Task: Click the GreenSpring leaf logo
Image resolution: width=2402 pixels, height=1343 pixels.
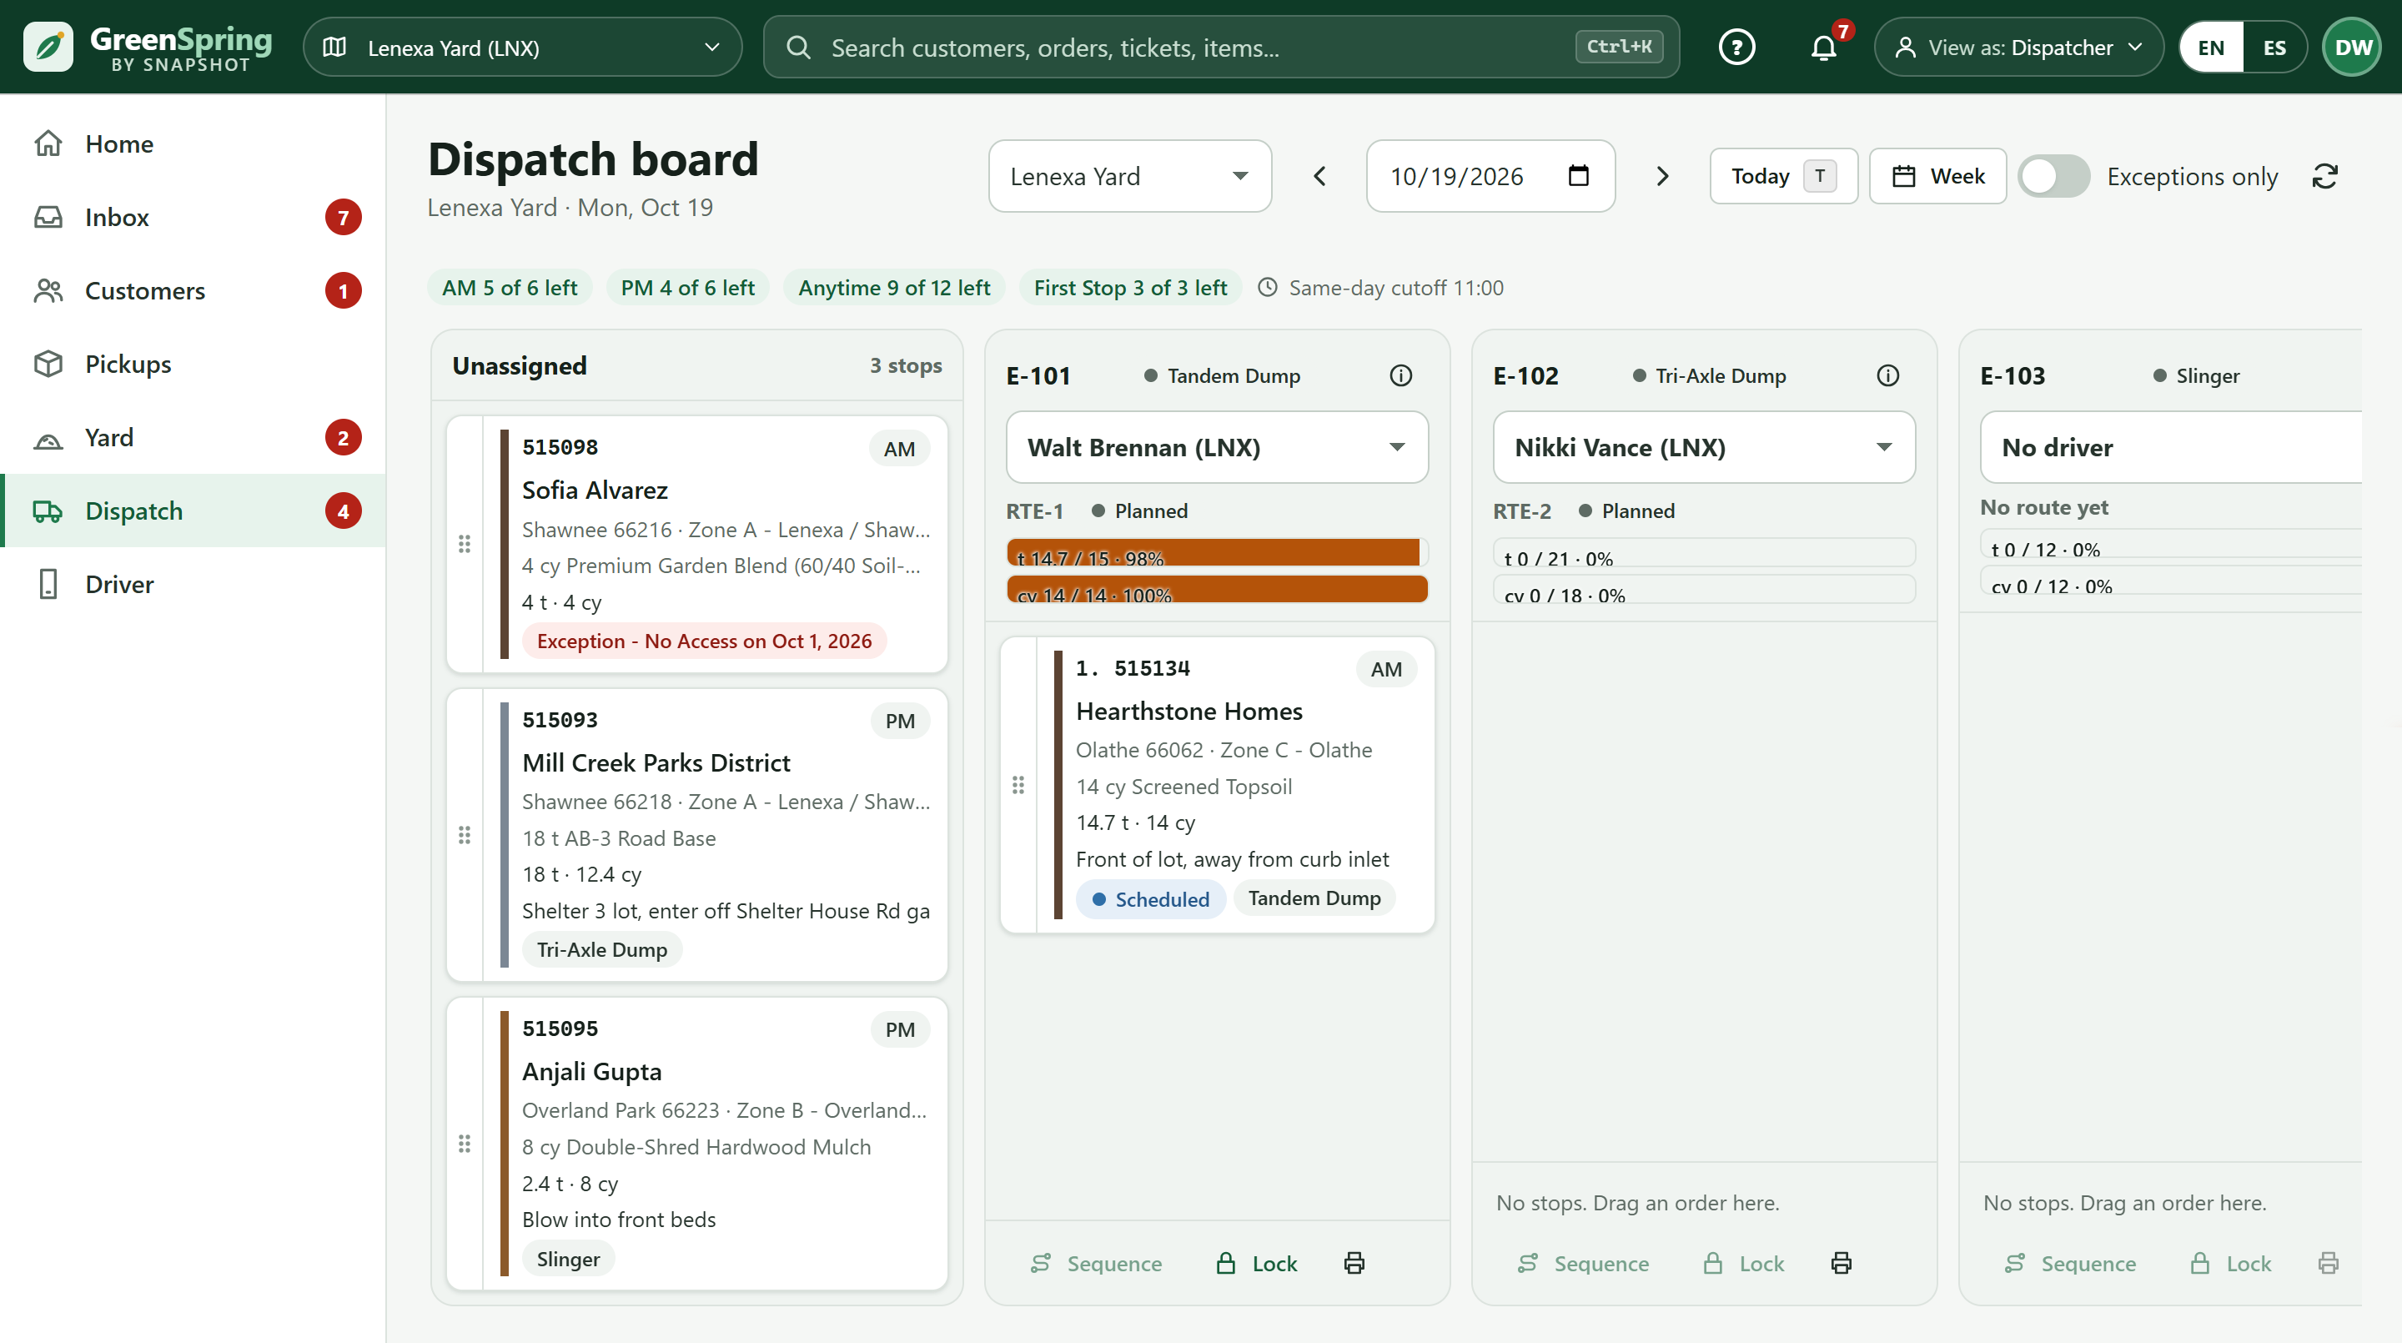Action: 48,47
